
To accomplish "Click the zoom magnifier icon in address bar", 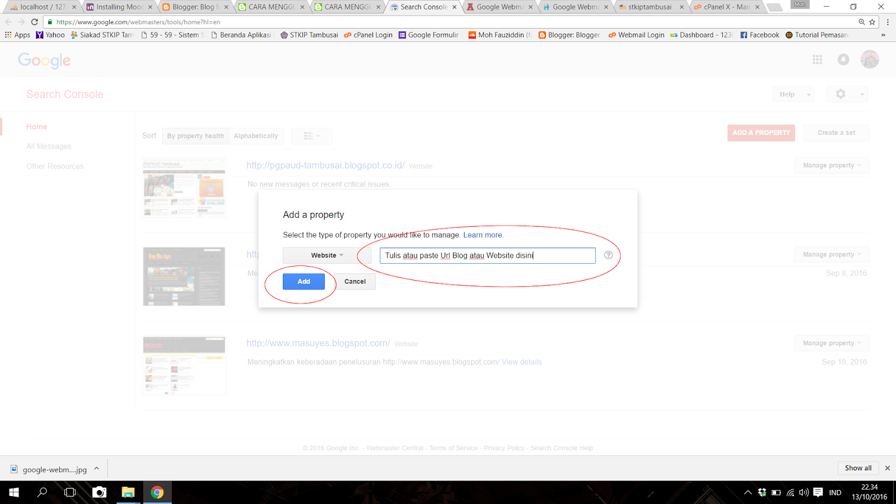I will (x=862, y=22).
